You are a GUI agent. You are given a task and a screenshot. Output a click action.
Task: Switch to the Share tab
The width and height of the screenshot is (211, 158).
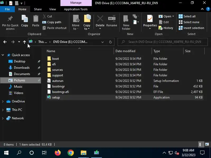[38, 9]
